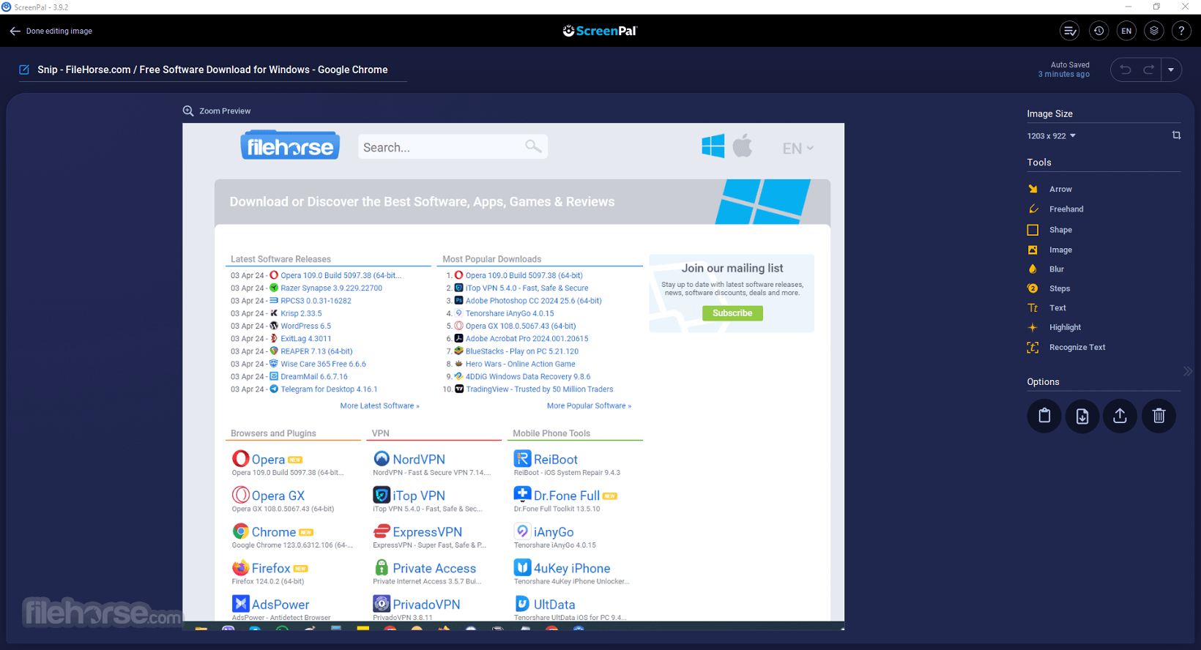The image size is (1201, 650).
Task: Open the history clock icon
Action: click(x=1098, y=31)
